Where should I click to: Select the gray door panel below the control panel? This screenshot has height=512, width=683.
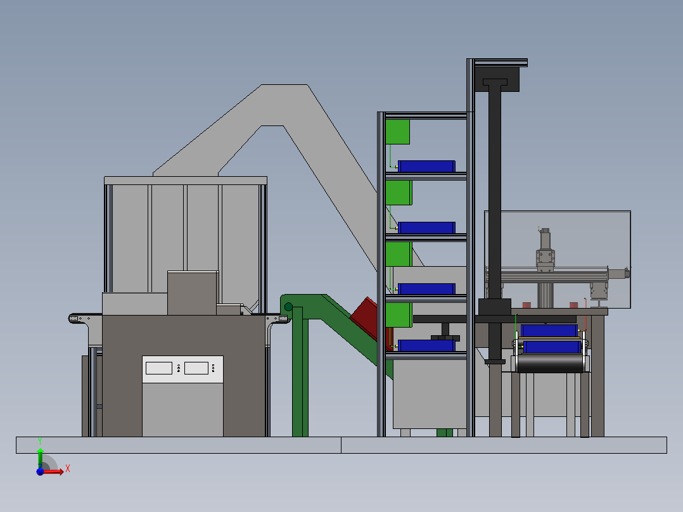(182, 409)
